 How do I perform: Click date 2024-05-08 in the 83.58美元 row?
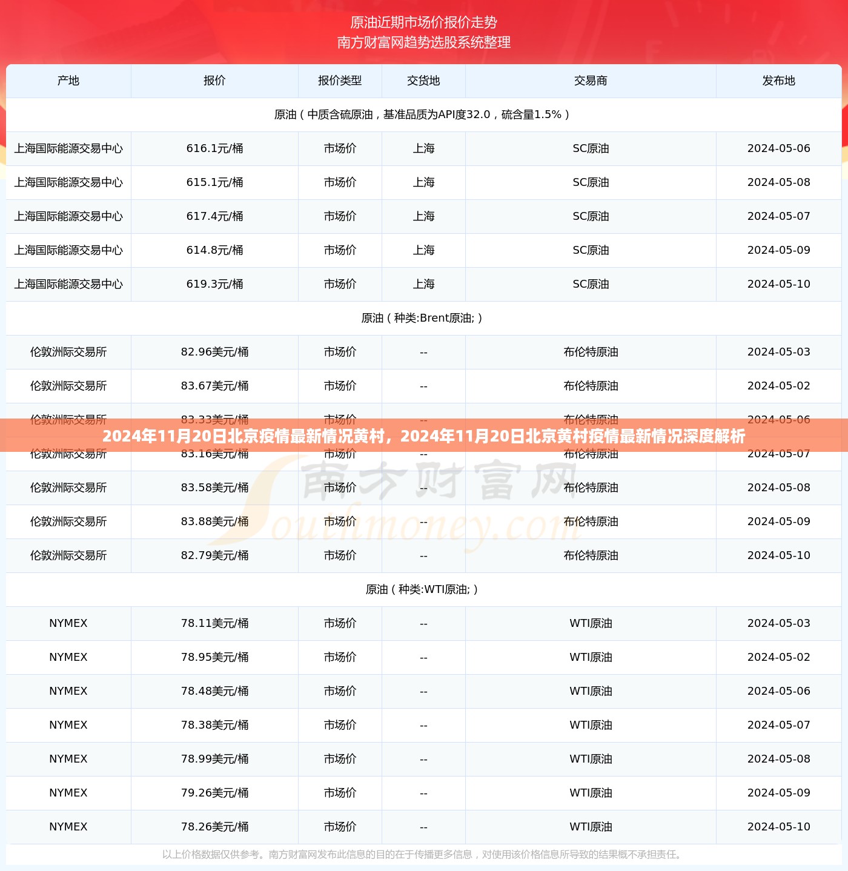(x=778, y=488)
